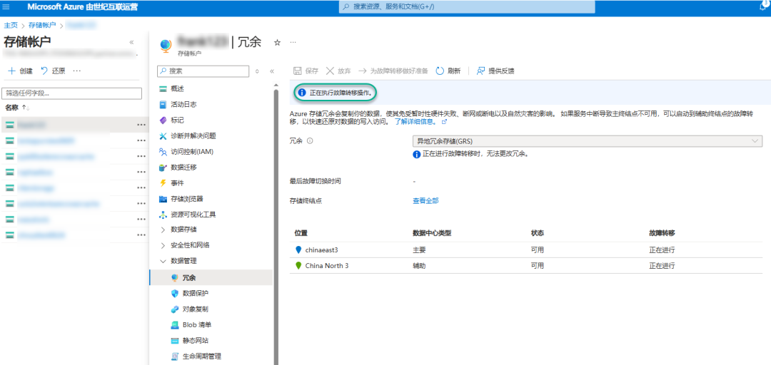The image size is (771, 365).
Task: Click 为故障转移做好准备 toolbar button
Action: coord(393,71)
